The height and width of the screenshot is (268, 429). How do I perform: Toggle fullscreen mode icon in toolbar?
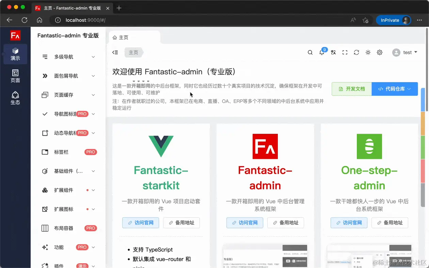[345, 52]
